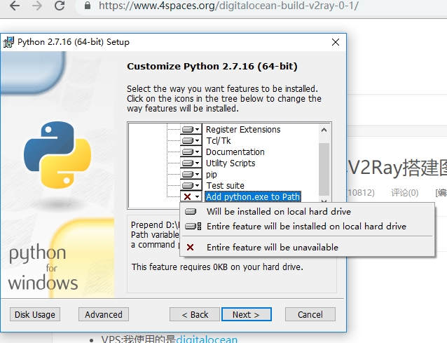
Task: Open the Utility Scripts feature dropdown
Action: pyautogui.click(x=191, y=163)
